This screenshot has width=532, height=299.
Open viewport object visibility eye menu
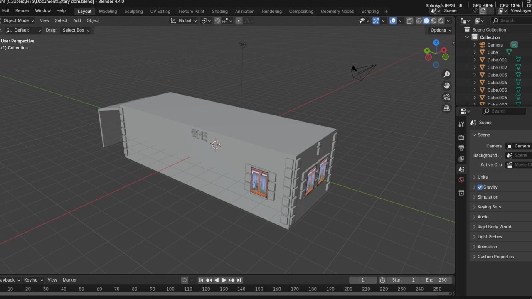(364, 20)
